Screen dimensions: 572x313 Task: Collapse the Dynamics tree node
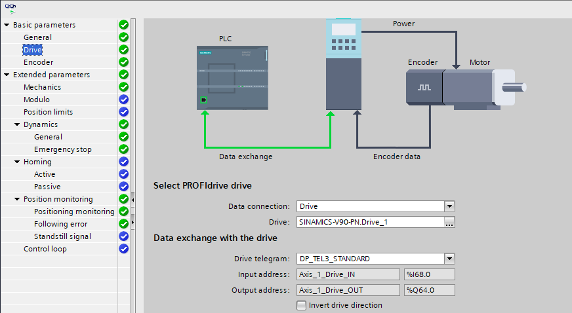click(17, 124)
